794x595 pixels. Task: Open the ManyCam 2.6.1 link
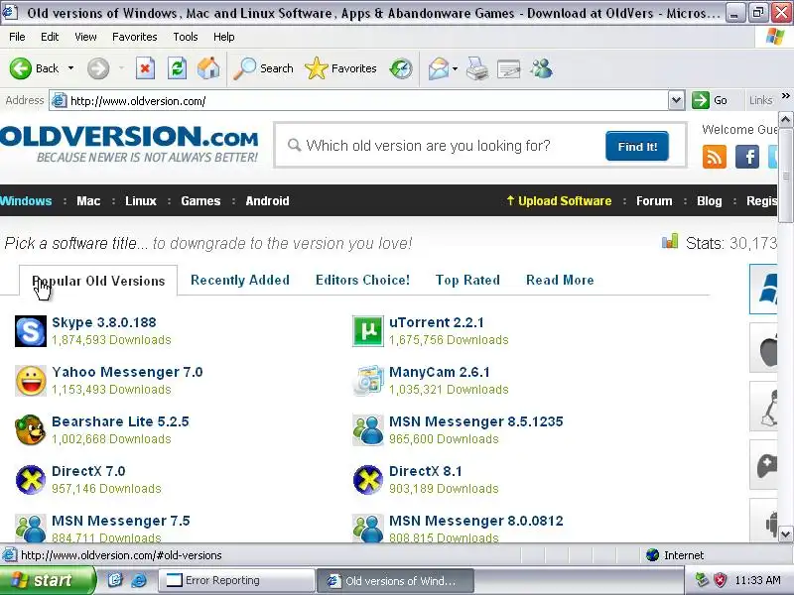(440, 372)
